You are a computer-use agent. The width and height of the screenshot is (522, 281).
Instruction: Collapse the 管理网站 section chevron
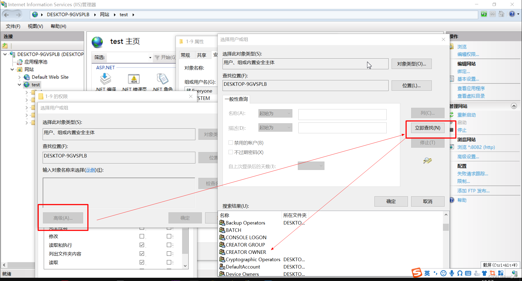(514, 106)
